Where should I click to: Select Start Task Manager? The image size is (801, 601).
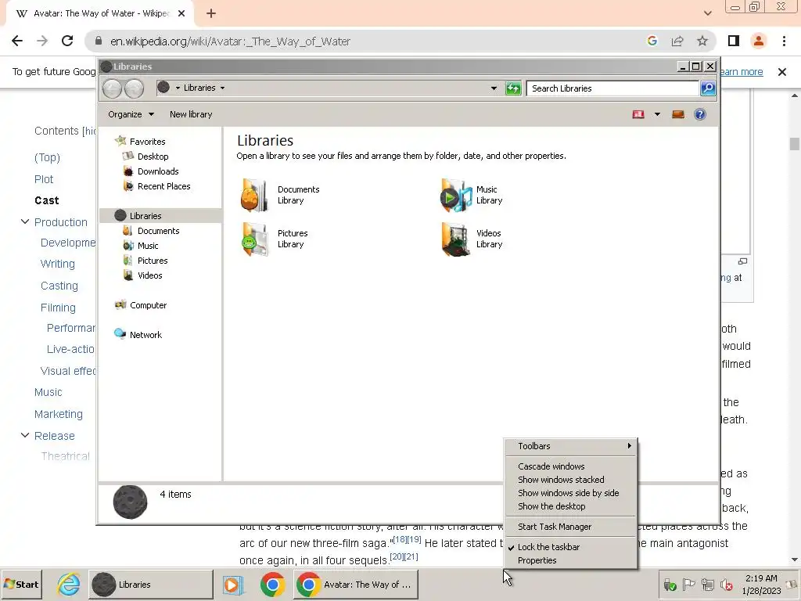pos(571,527)
